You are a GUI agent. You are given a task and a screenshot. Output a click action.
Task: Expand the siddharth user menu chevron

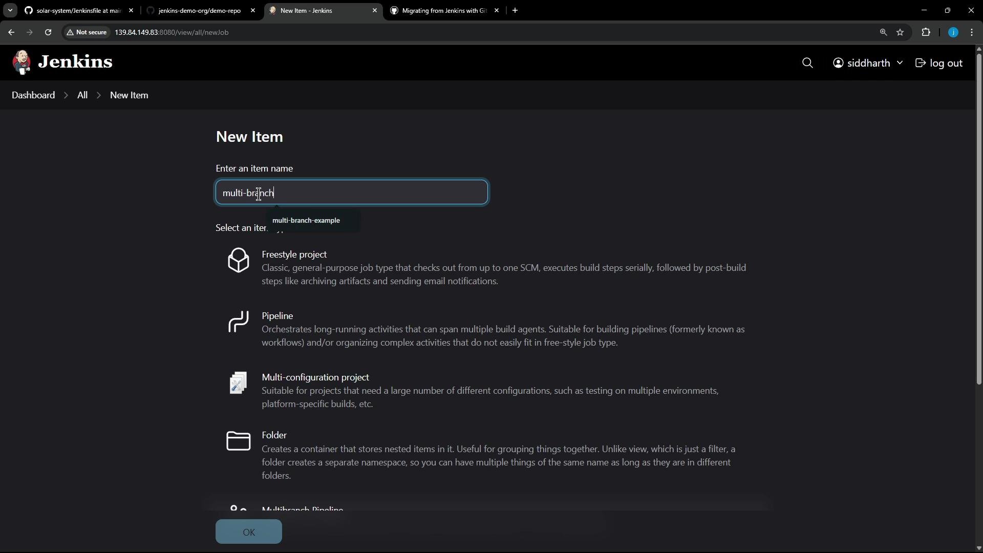pyautogui.click(x=900, y=63)
